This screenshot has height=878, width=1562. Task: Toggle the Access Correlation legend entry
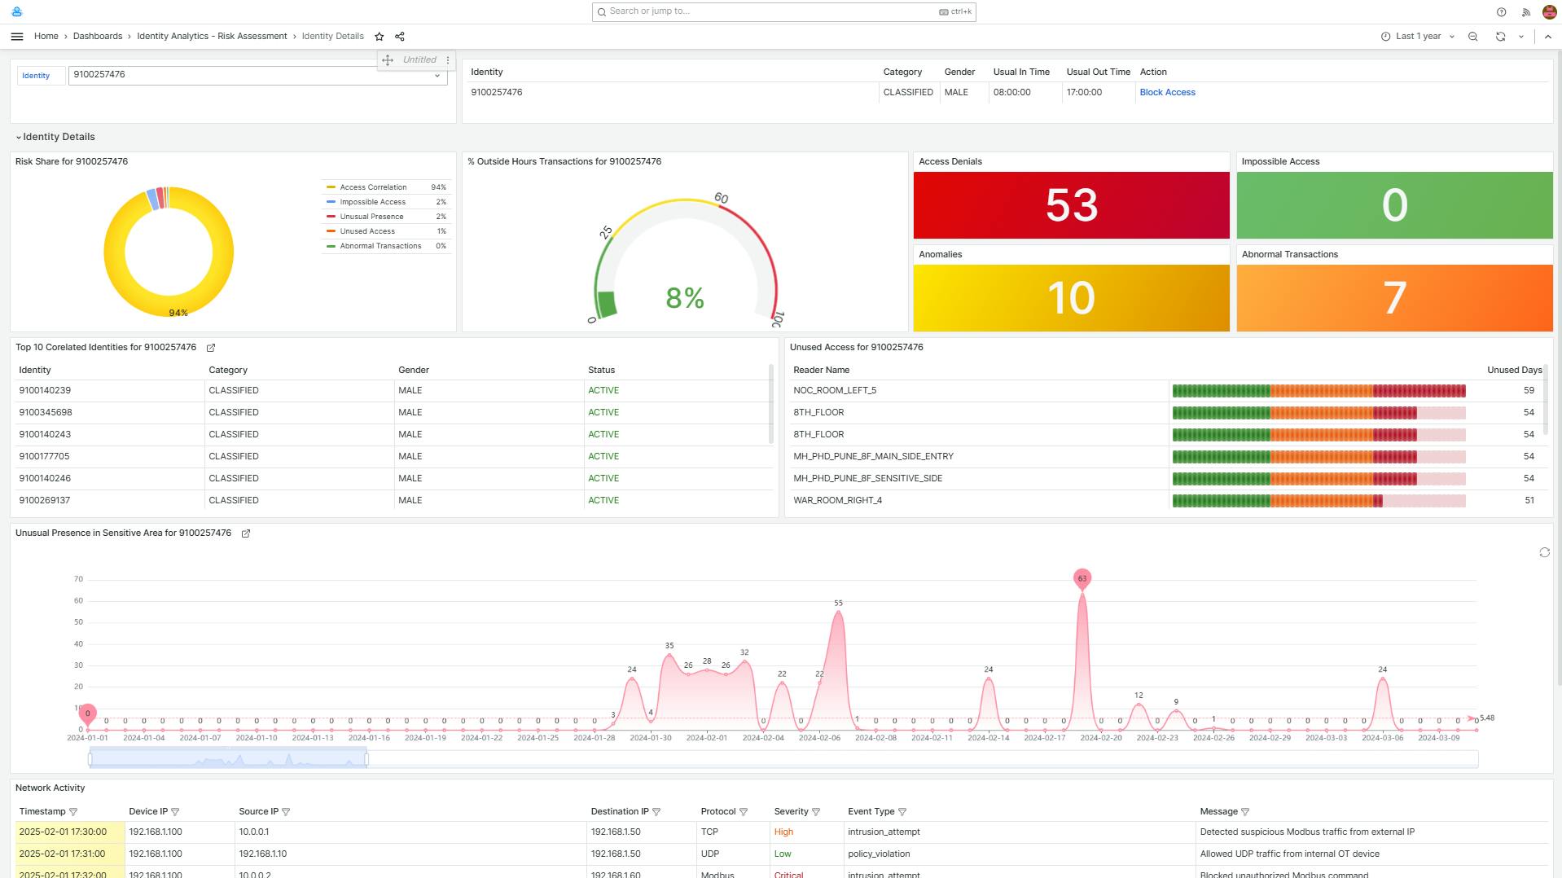pyautogui.click(x=373, y=187)
